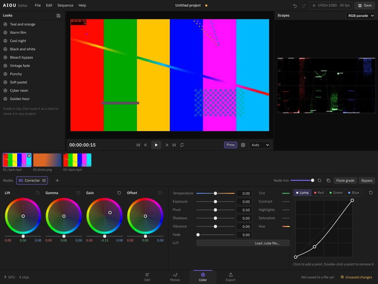This screenshot has height=284, width=378.
Task: Switch to the Export workspace tab
Action: (x=231, y=277)
